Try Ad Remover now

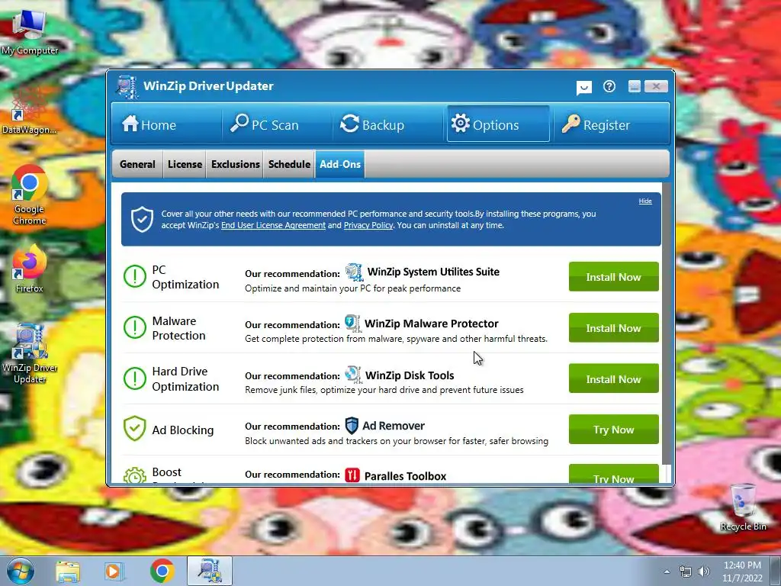click(x=614, y=429)
